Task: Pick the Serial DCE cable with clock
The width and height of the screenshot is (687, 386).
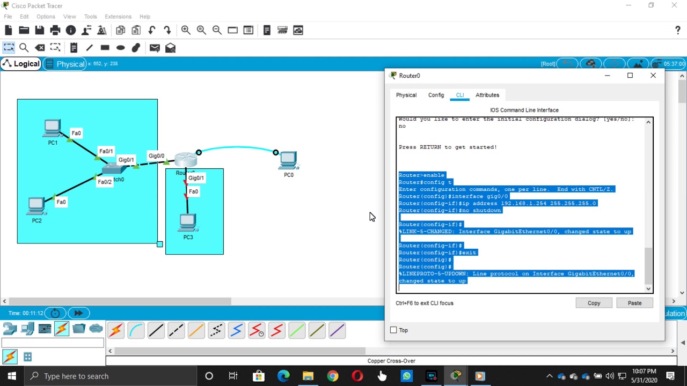Action: tap(257, 330)
